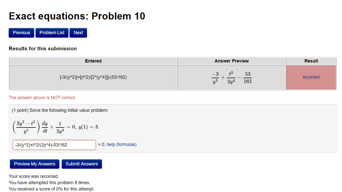
Task: Select the problem title Exact equations: Problem 10
Action: [76, 16]
